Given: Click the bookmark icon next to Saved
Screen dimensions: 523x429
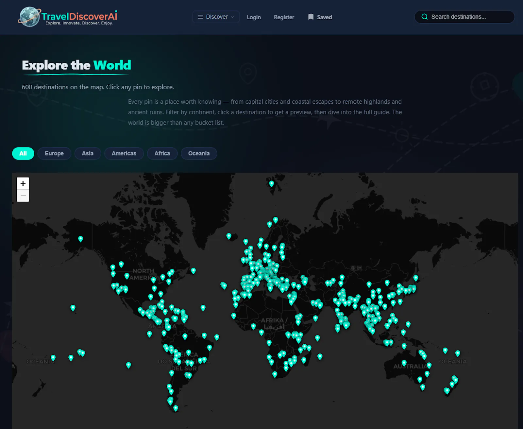Looking at the screenshot, I should point(311,17).
